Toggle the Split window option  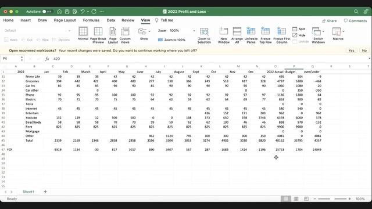tap(299, 29)
